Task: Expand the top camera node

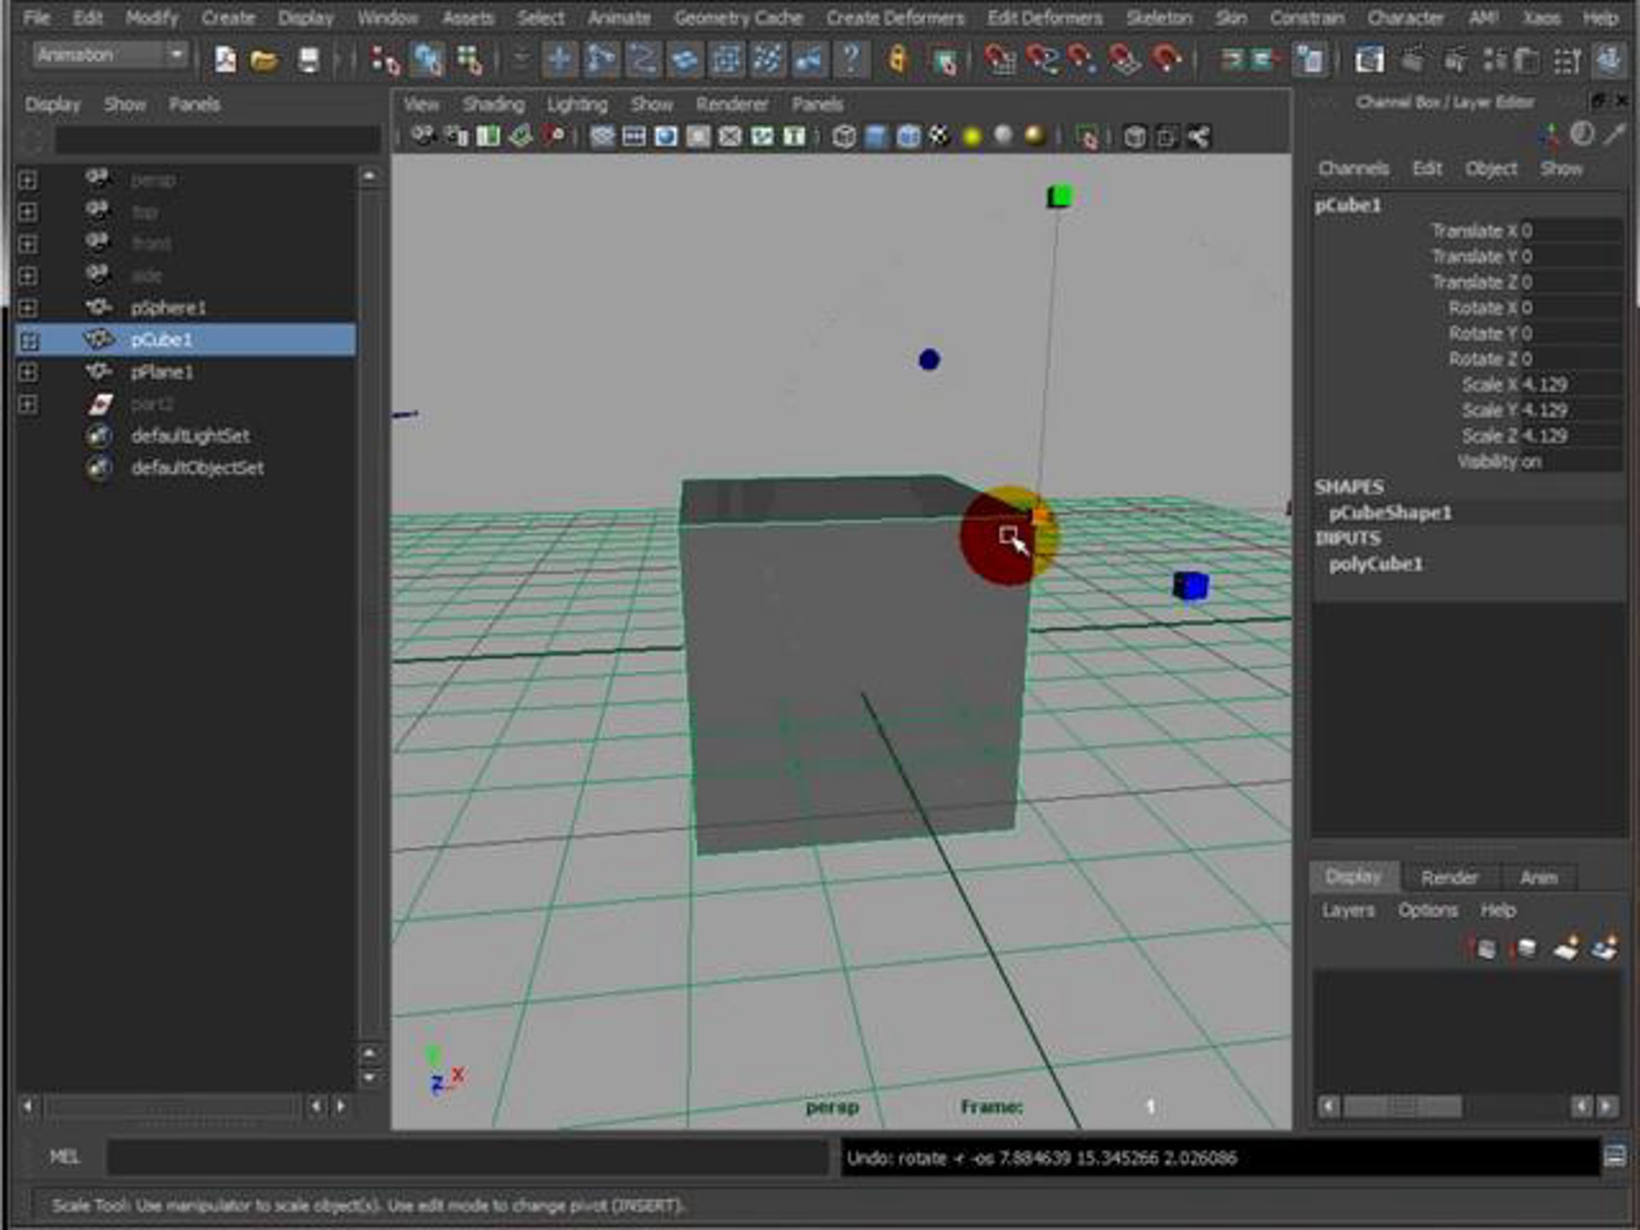Action: point(27,212)
